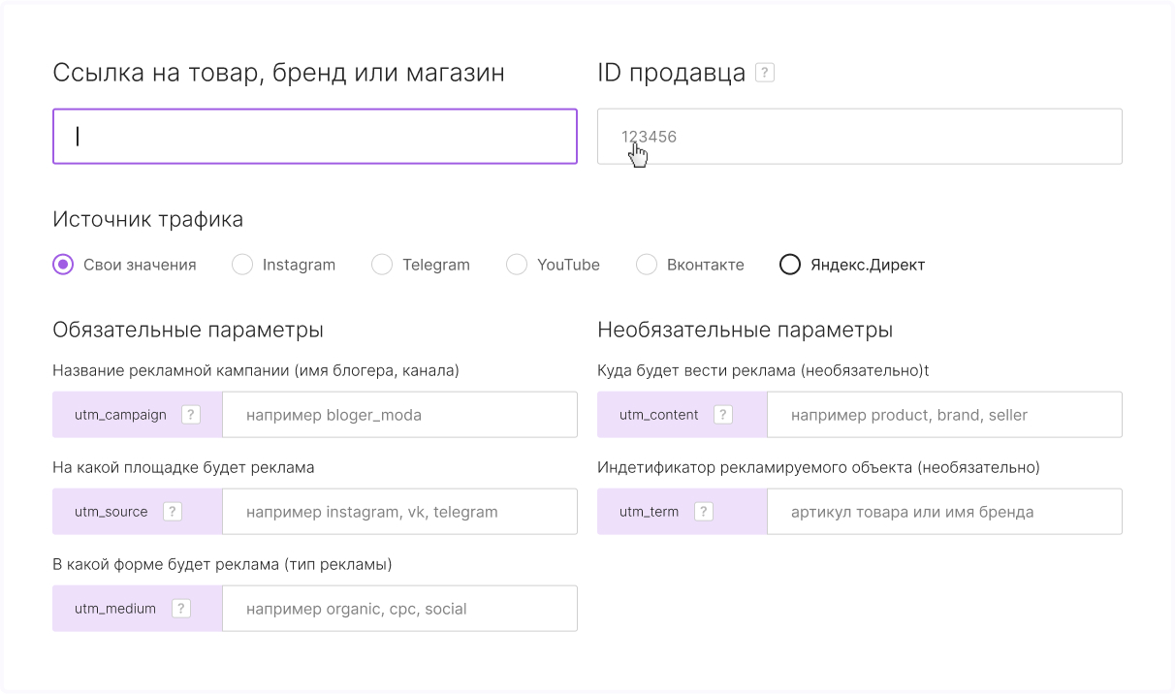Click the Необязательные параметры heading
Viewport: 1175px width, 694px height.
[746, 331]
